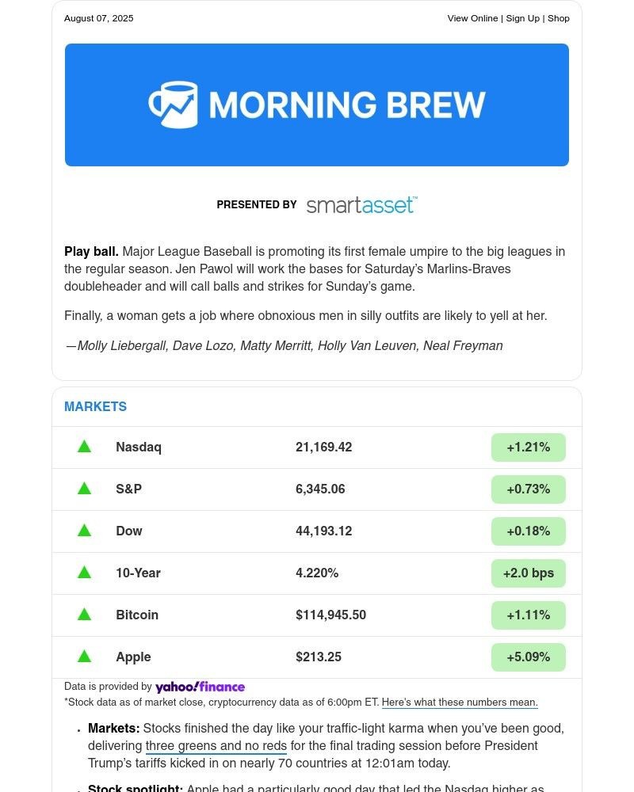Click the S&P green up-arrow indicator
The image size is (634, 792).
(84, 488)
